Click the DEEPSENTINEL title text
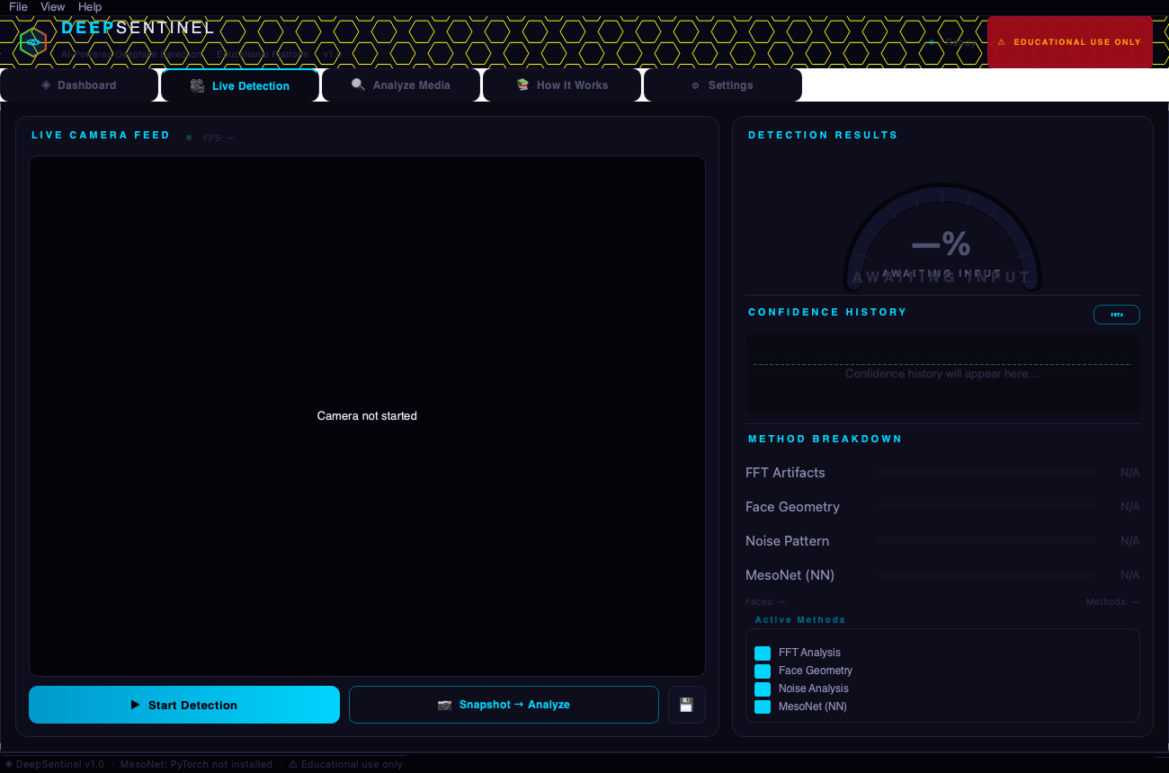The height and width of the screenshot is (773, 1169). (138, 28)
